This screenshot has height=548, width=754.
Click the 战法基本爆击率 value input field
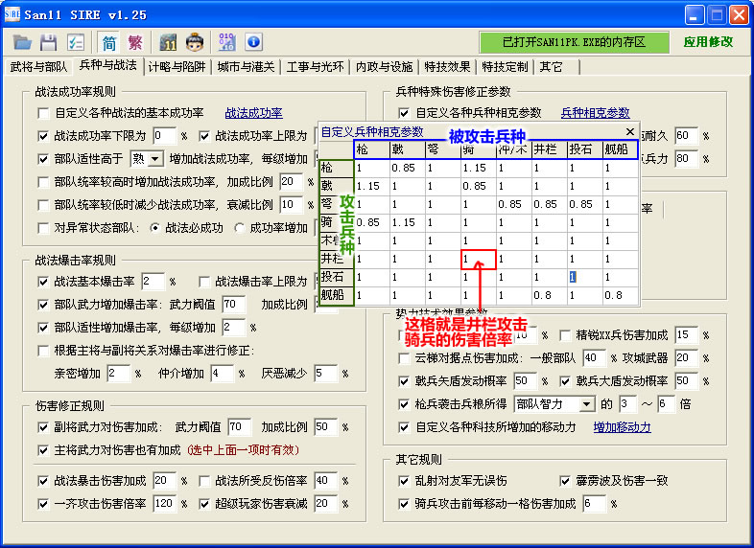point(153,282)
